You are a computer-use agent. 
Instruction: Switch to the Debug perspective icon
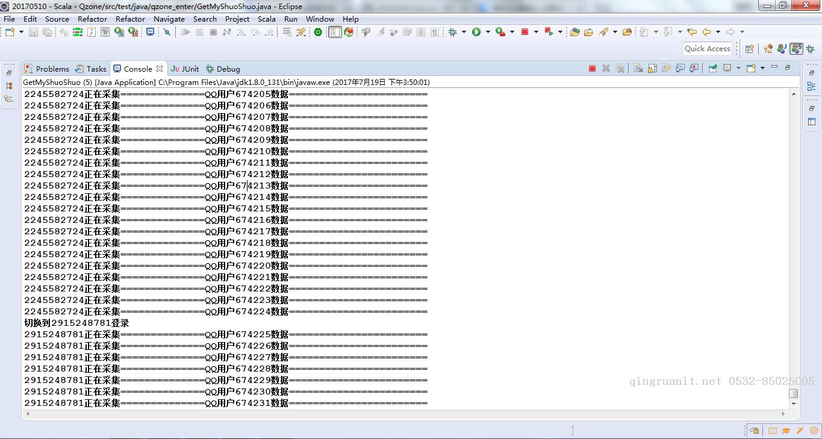click(x=811, y=49)
